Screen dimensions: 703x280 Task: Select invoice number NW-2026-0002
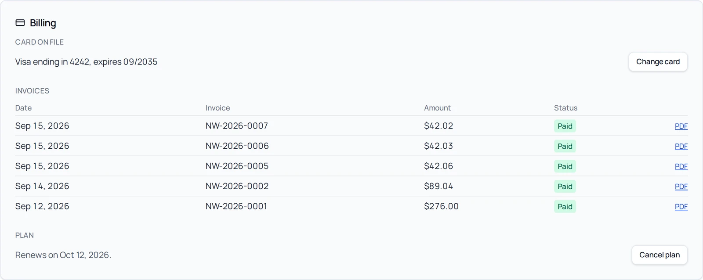pos(237,187)
